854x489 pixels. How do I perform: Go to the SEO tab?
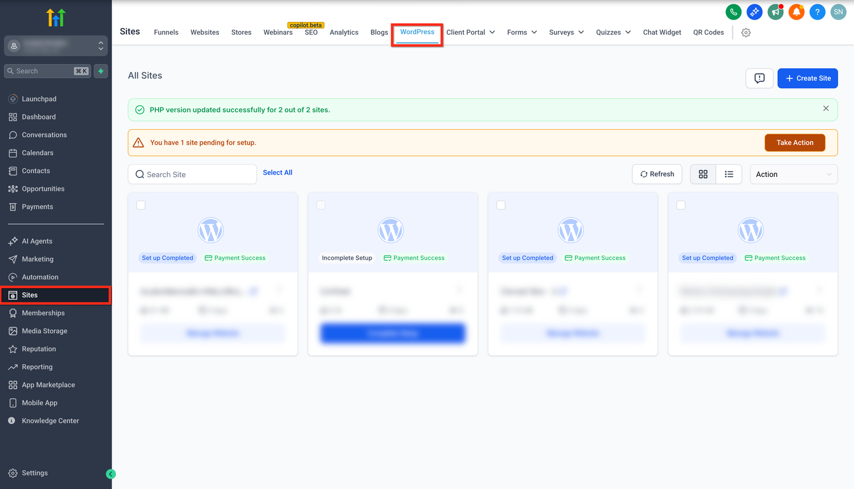tap(311, 32)
